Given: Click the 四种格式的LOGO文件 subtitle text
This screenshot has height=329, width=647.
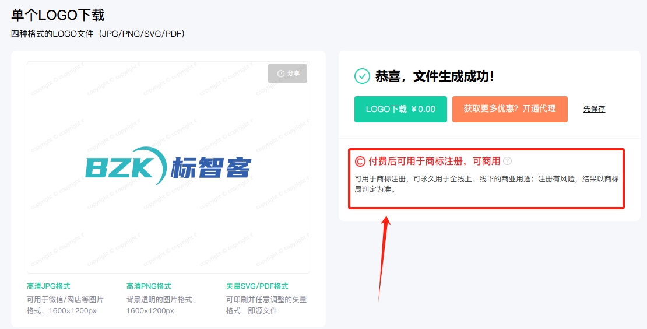Looking at the screenshot, I should click(98, 34).
